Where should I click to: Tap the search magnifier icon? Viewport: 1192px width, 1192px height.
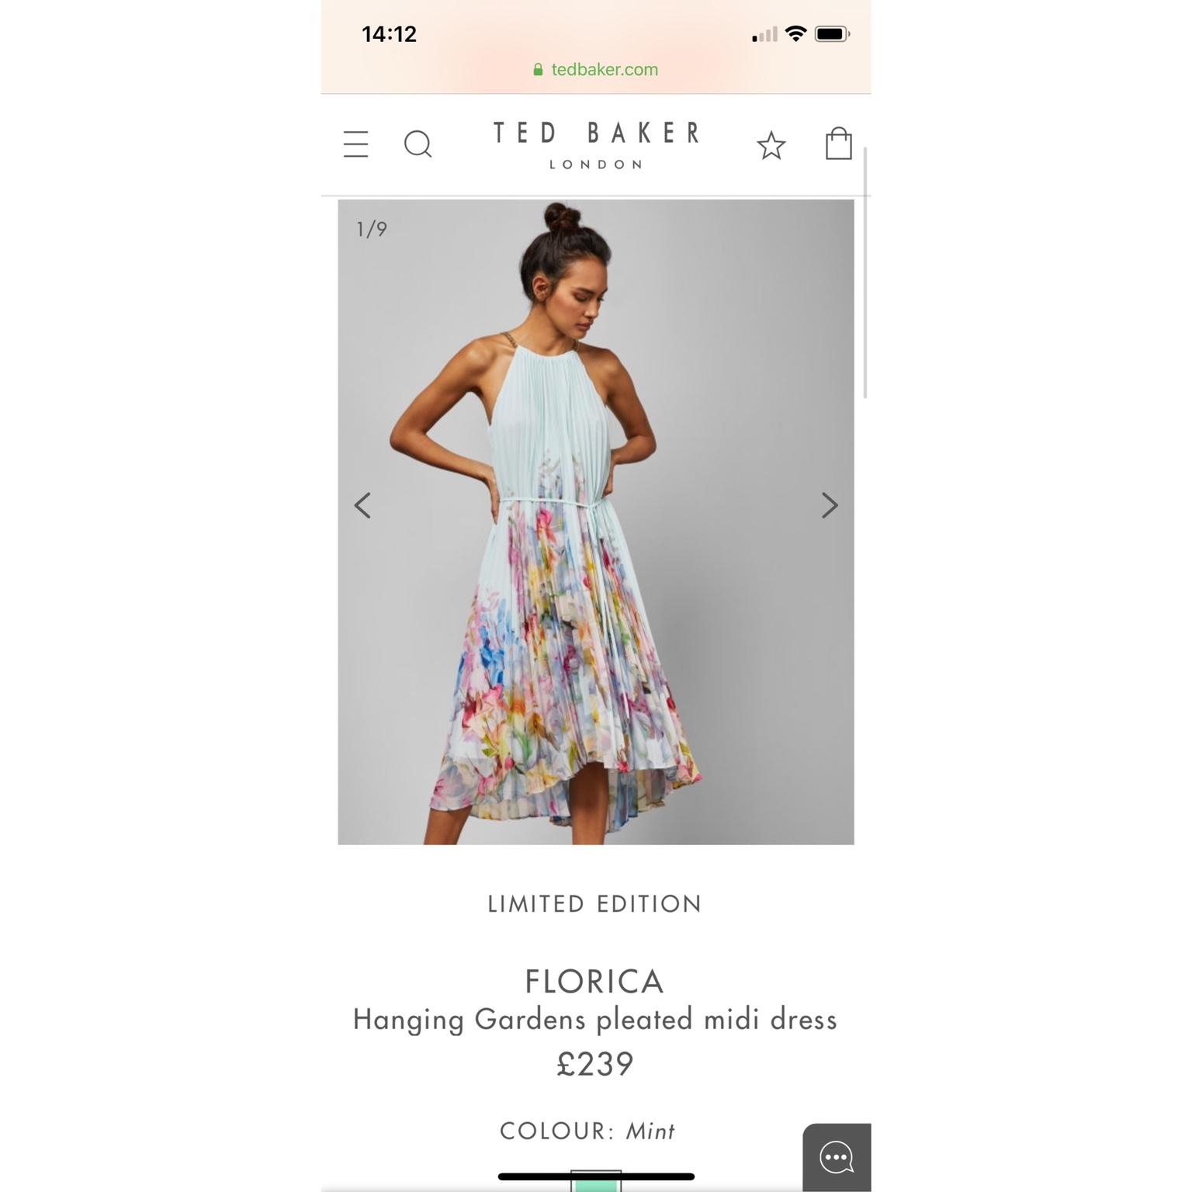click(418, 144)
